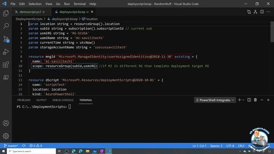
Task: Click line number 13 in gutter
Action: pos(20,80)
